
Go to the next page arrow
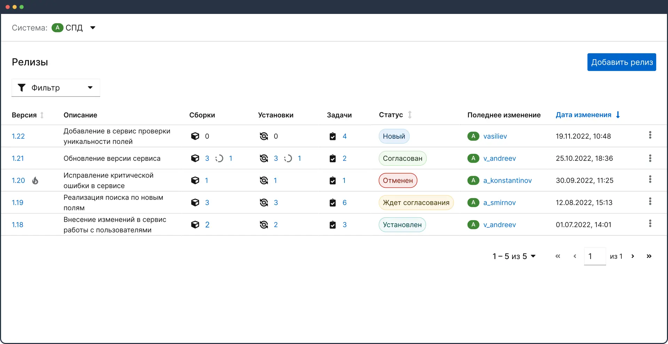633,256
